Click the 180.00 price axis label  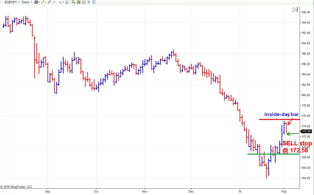coord(306,95)
